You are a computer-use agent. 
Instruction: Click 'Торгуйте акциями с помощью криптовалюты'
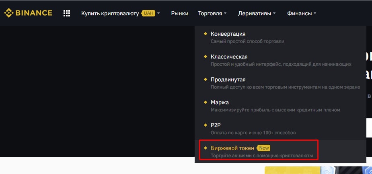(x=262, y=156)
